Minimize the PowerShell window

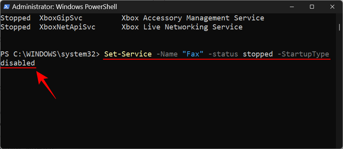[x=291, y=7]
